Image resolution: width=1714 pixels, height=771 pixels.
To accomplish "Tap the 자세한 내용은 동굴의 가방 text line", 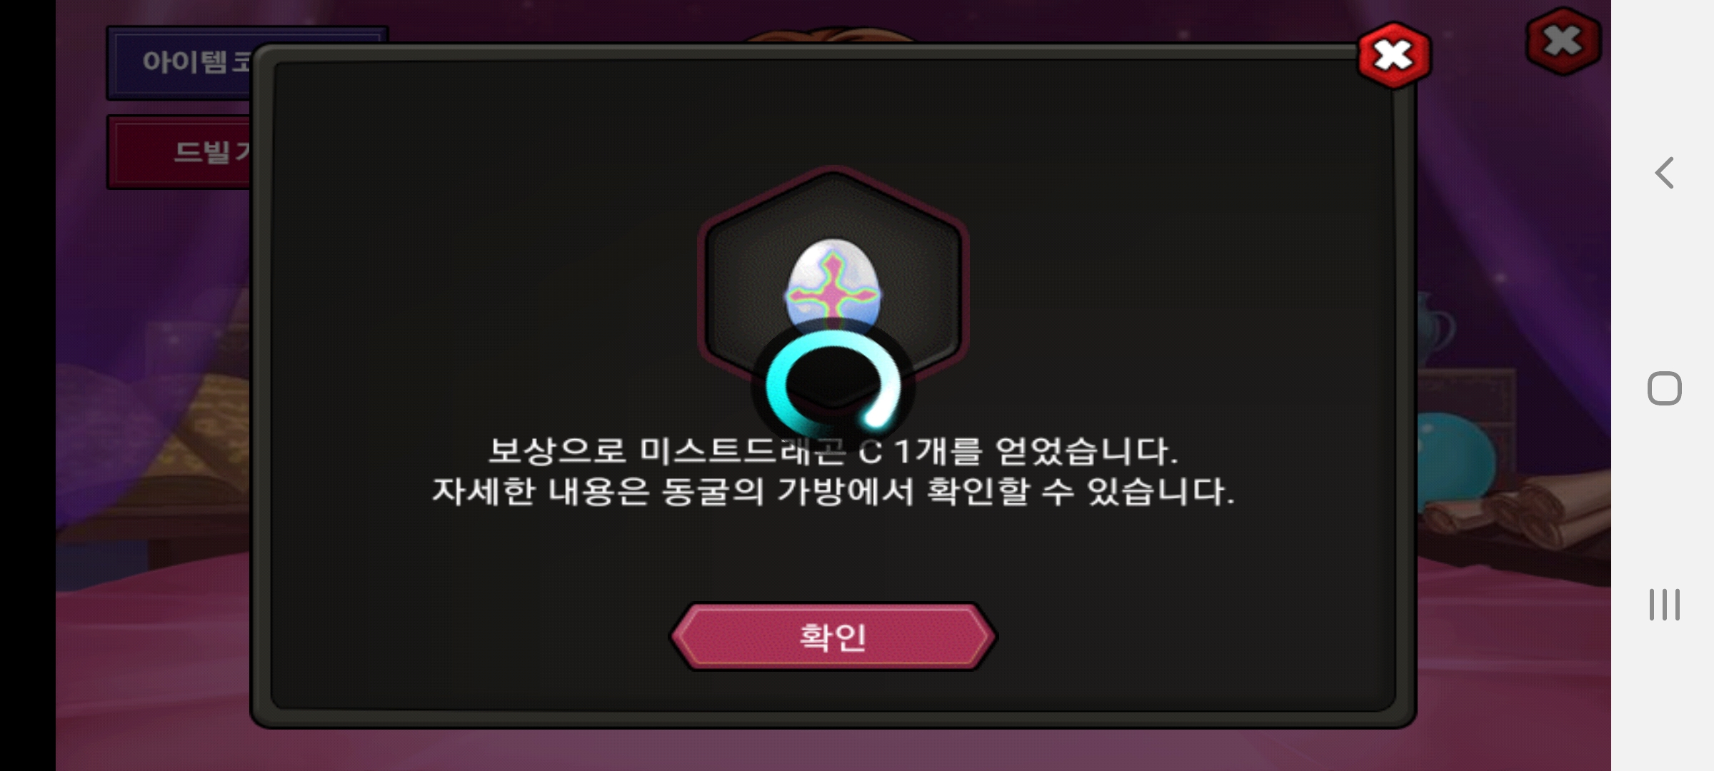I will (833, 492).
